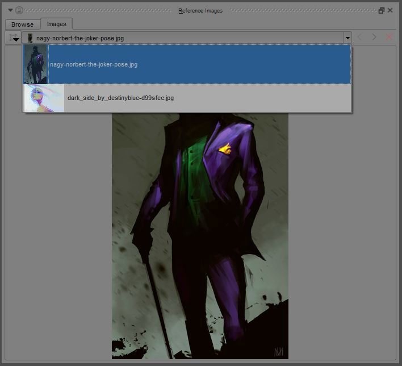Screen dimensions: 402x366
Task: Open the view mode dropdown button
Action: (13, 38)
